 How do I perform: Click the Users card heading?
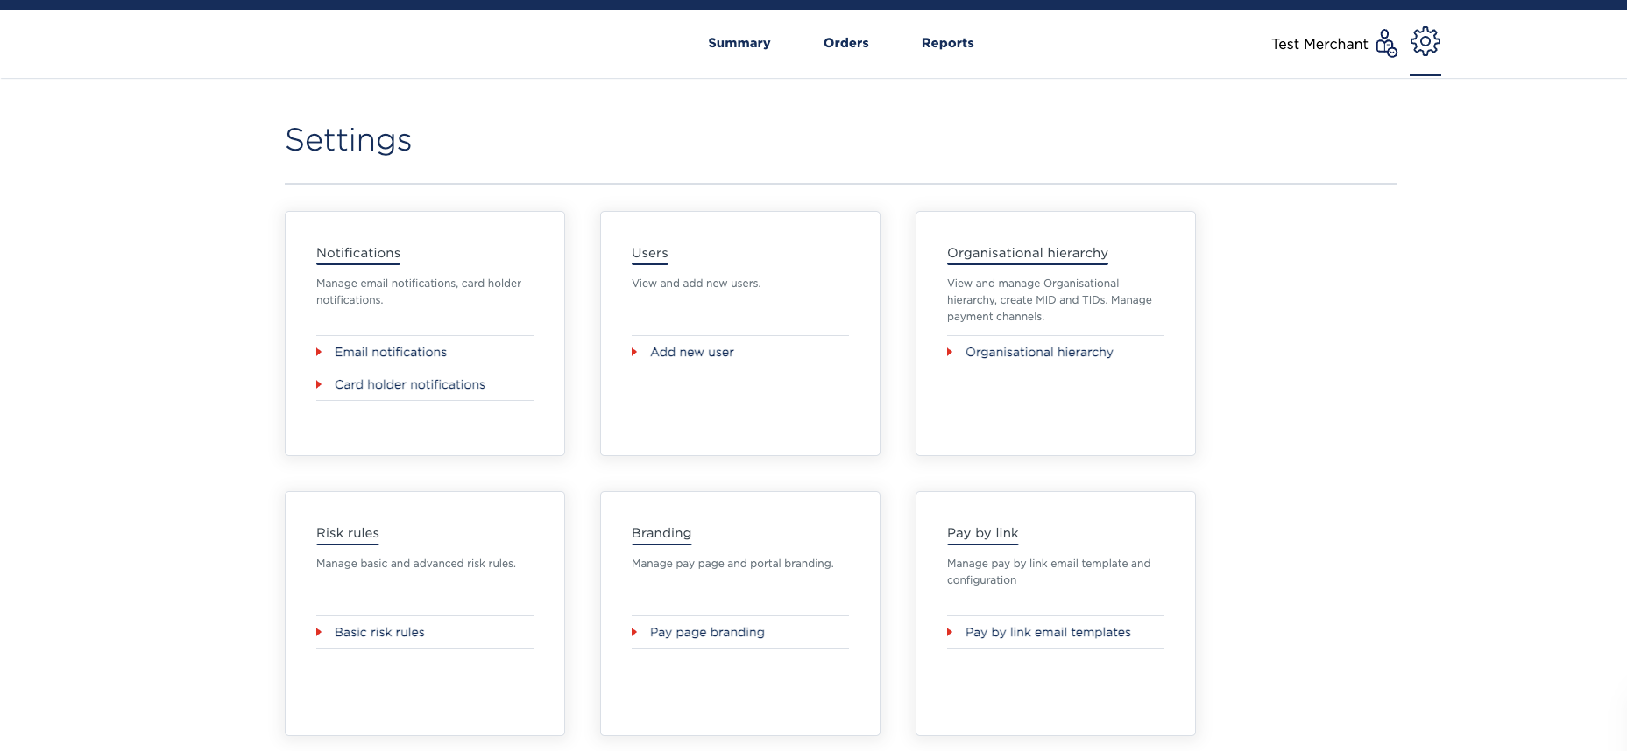(650, 253)
